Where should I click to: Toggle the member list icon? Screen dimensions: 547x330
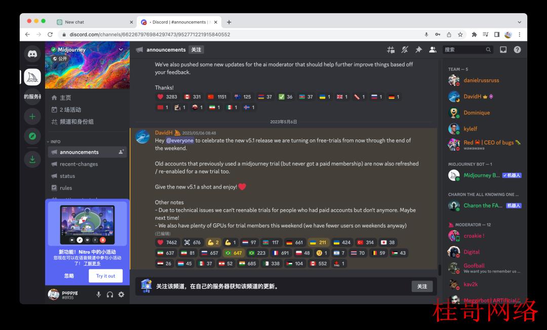pos(433,50)
